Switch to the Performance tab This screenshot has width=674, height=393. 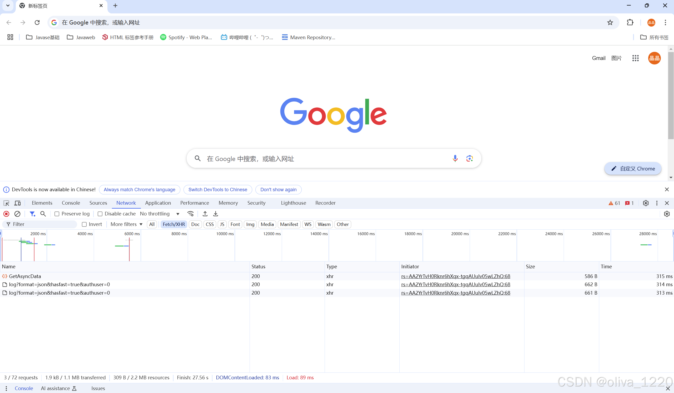195,203
